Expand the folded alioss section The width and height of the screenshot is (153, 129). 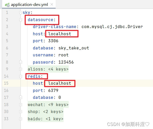tap(21, 69)
